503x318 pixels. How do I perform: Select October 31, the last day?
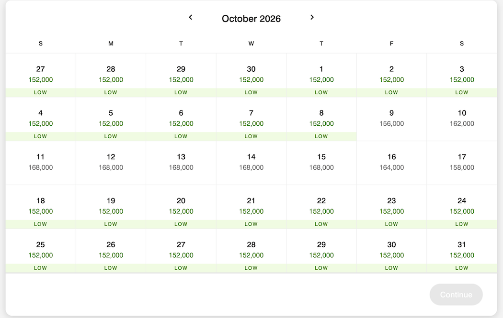[461, 250]
